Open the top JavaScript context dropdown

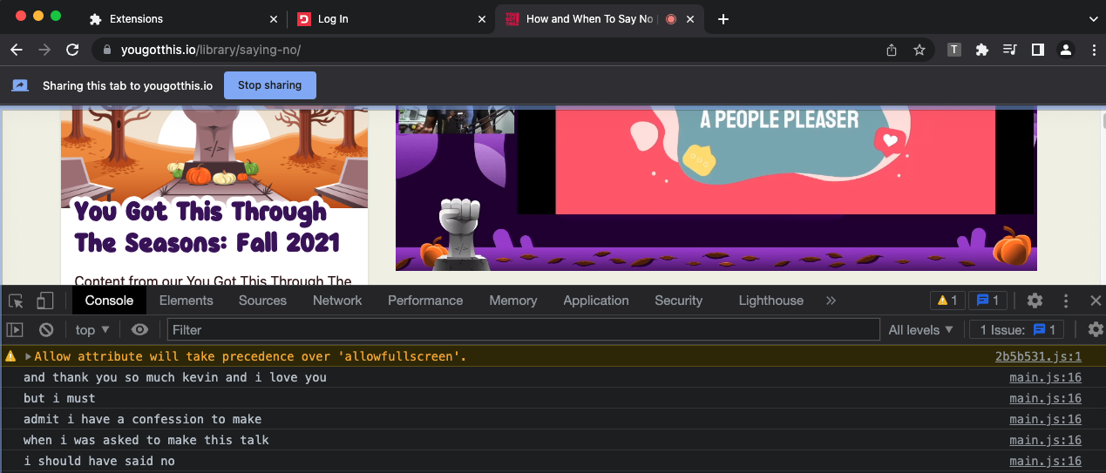click(92, 329)
